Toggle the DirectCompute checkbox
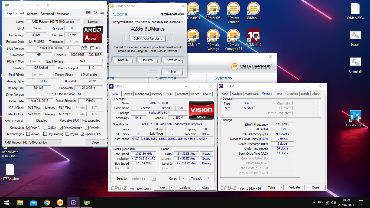Screen dimensions: 370x208 (61, 128)
